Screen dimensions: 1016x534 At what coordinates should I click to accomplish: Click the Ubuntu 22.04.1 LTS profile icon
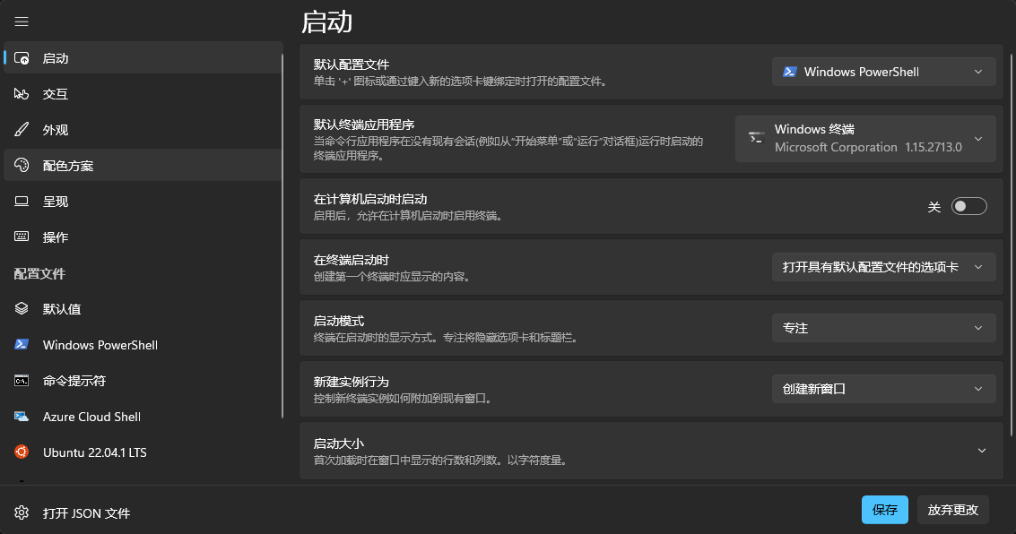click(x=22, y=452)
